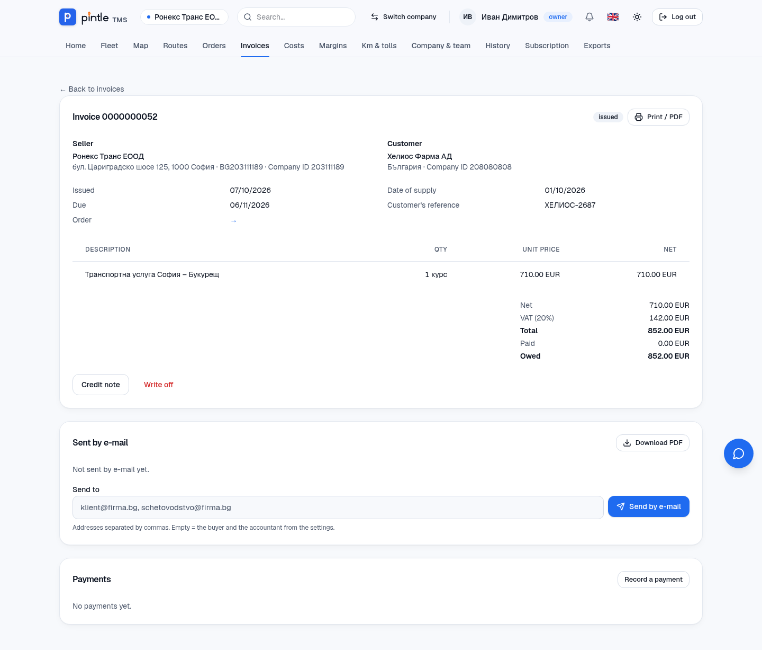Select the customer reference ХЕЛИОС-2687

570,205
